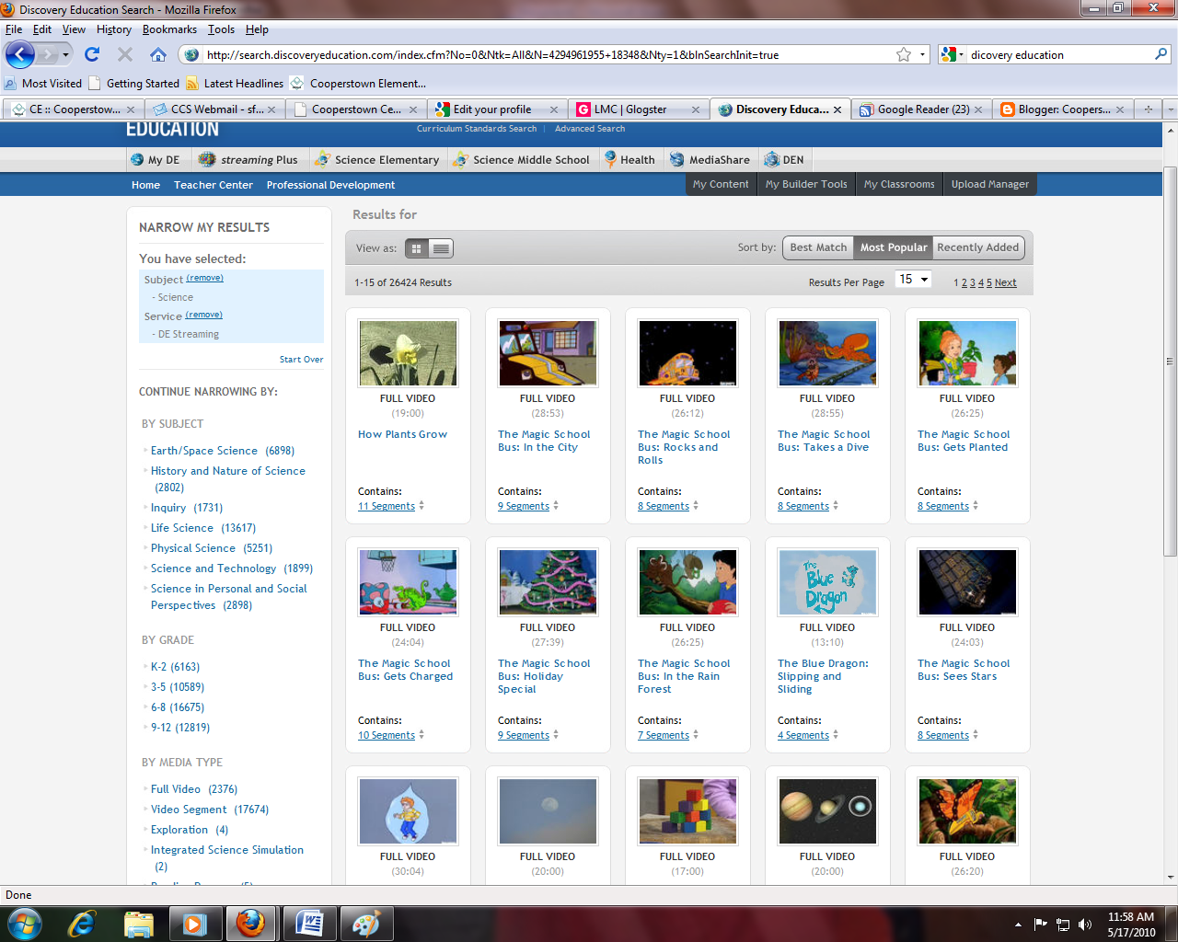Image resolution: width=1178 pixels, height=942 pixels.
Task: Open Science Middle School section
Action: 521,159
